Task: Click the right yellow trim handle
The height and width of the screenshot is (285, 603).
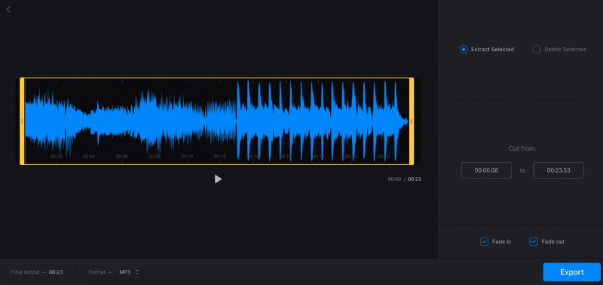Action: click(x=412, y=121)
